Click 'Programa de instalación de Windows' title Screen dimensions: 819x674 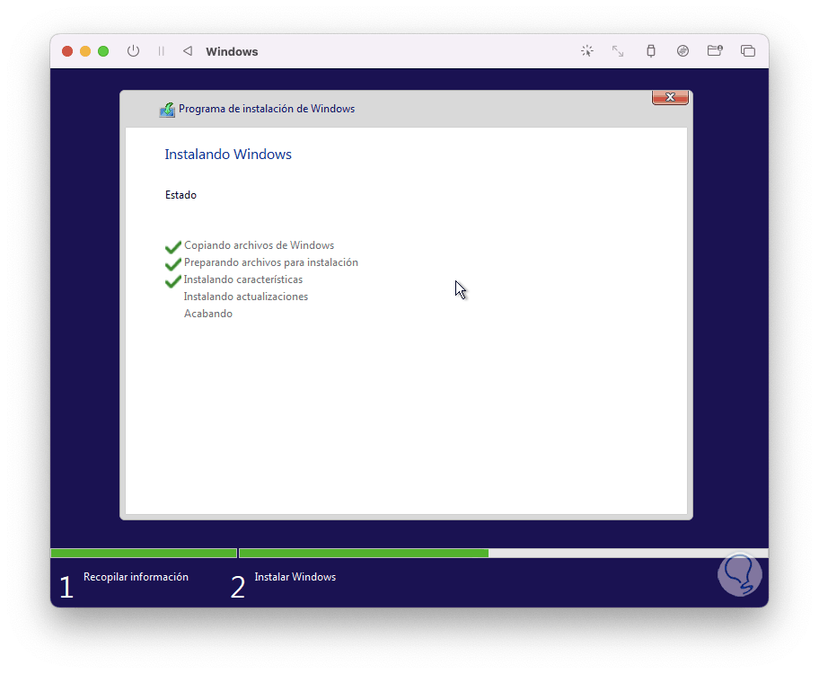pos(267,109)
